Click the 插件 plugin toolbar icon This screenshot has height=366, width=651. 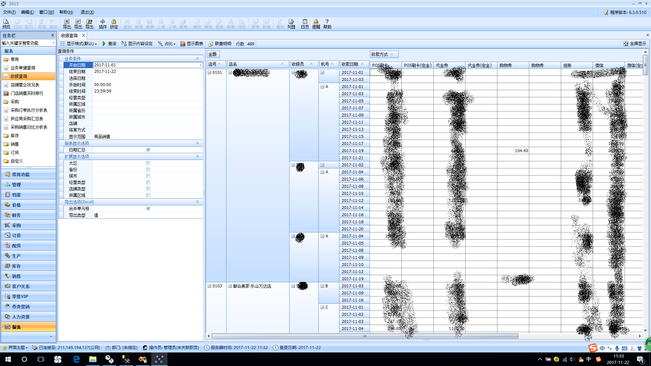pos(103,24)
